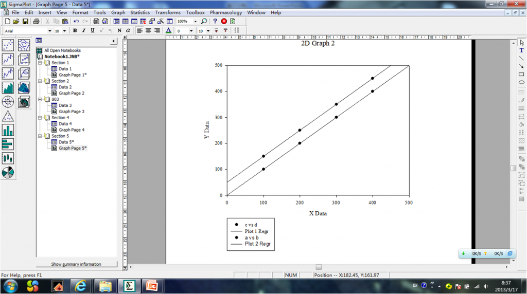Open the font color A button

[x=169, y=30]
